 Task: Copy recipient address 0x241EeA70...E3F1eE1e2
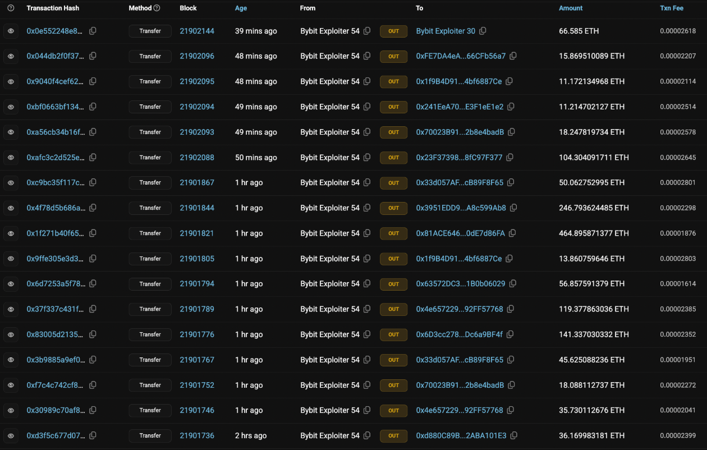pos(511,107)
